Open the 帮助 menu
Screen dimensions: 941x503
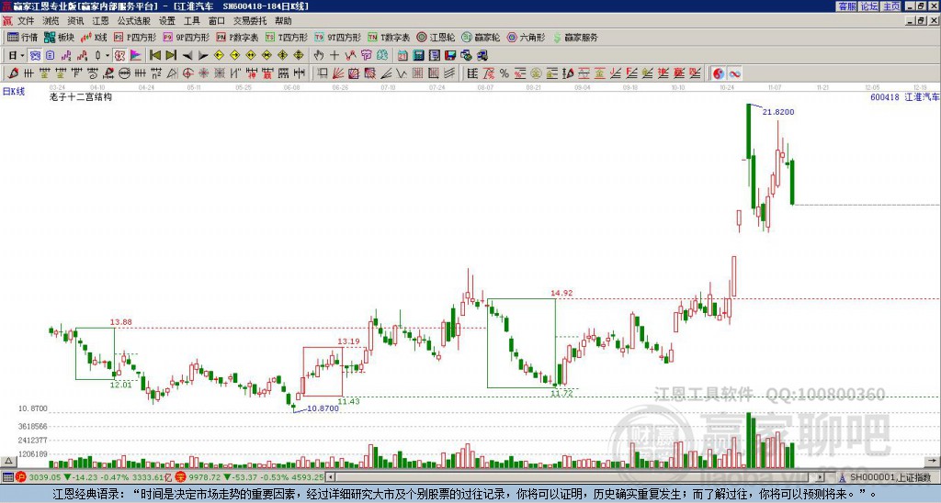pyautogui.click(x=283, y=21)
